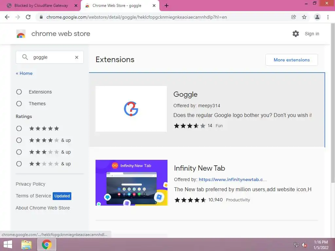
Task: Click the address bar URL
Action: [x=137, y=17]
